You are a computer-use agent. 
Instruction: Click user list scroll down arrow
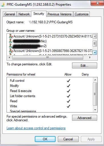95,53
